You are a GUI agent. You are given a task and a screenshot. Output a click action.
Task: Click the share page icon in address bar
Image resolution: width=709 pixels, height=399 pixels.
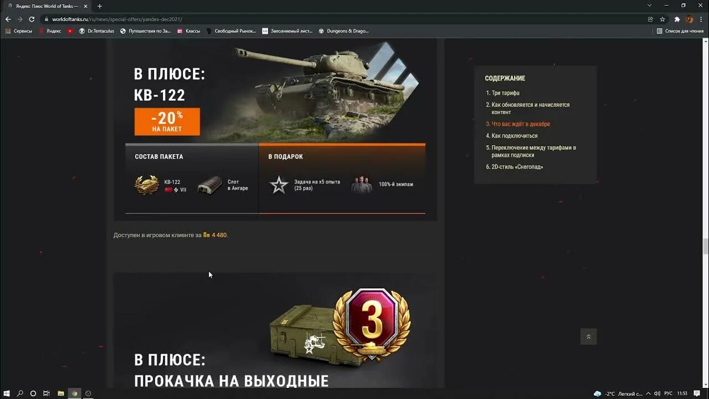point(650,19)
